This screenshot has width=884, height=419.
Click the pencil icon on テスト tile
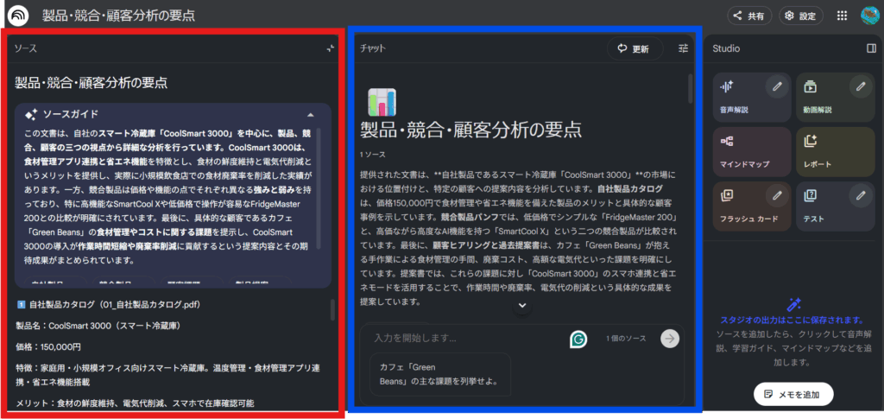pyautogui.click(x=860, y=195)
